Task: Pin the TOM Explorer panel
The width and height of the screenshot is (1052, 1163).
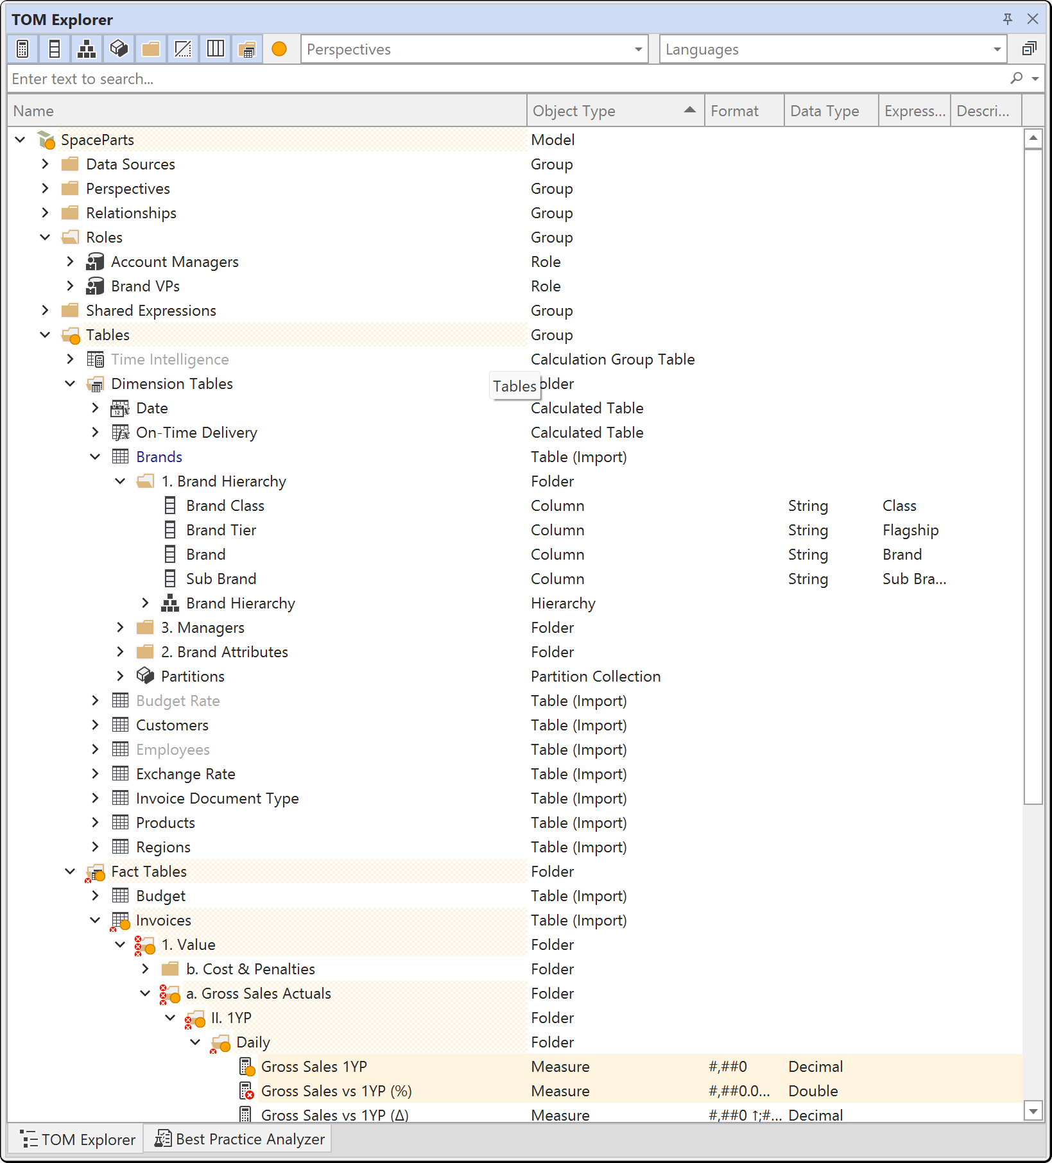Action: (1008, 19)
